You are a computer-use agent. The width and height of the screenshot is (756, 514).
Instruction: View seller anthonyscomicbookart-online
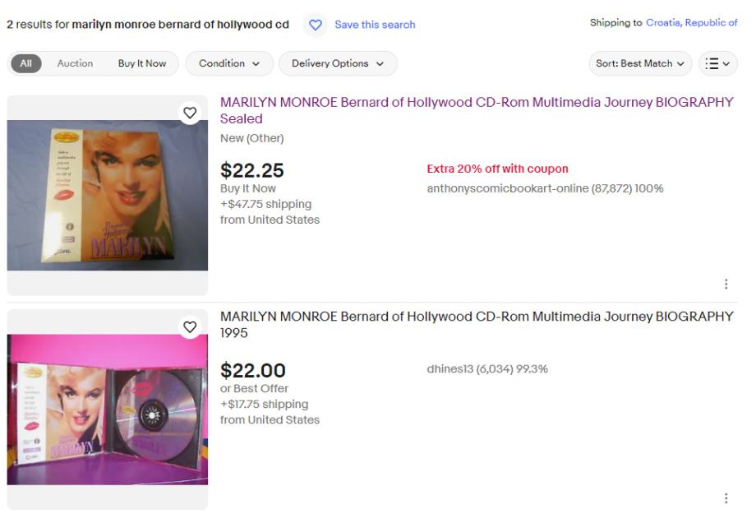point(506,188)
